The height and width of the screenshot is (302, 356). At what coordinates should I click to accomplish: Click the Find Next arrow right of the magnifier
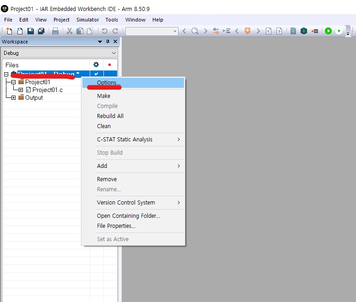point(206,31)
